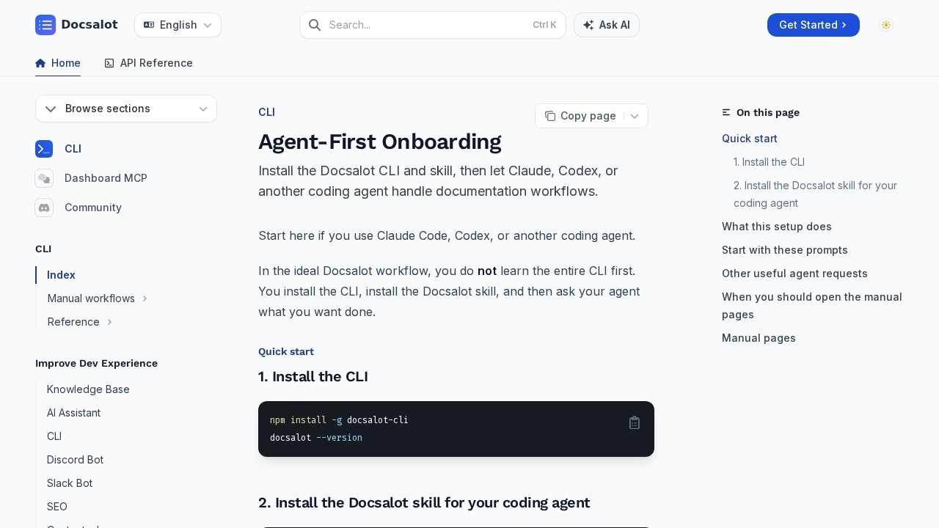Switch to the API Reference tab
Image resolution: width=939 pixels, height=528 pixels.
149,63
